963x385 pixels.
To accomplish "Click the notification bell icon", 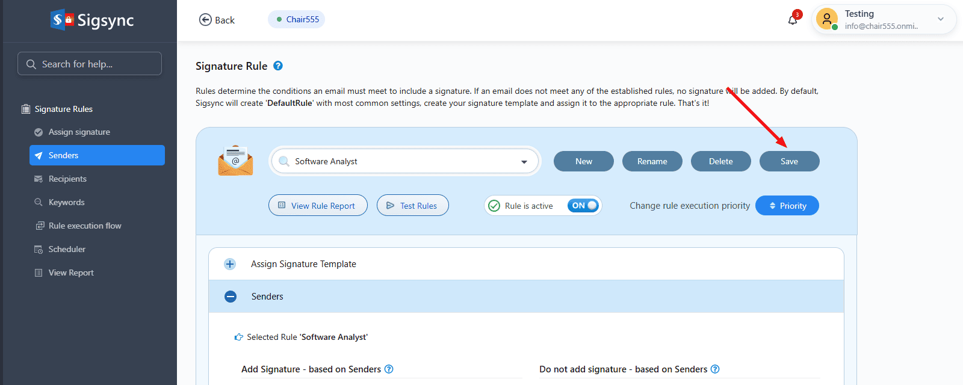I will pyautogui.click(x=793, y=20).
